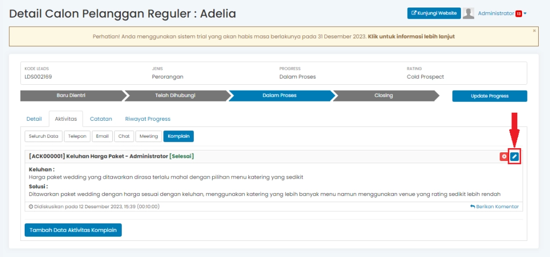Open the Administrator dropdown arrow
Viewport: 550px width, 257px height.
point(525,14)
